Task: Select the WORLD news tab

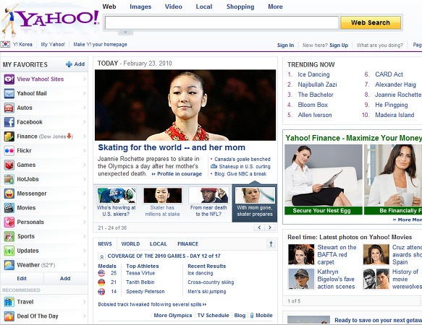Action: [130, 244]
